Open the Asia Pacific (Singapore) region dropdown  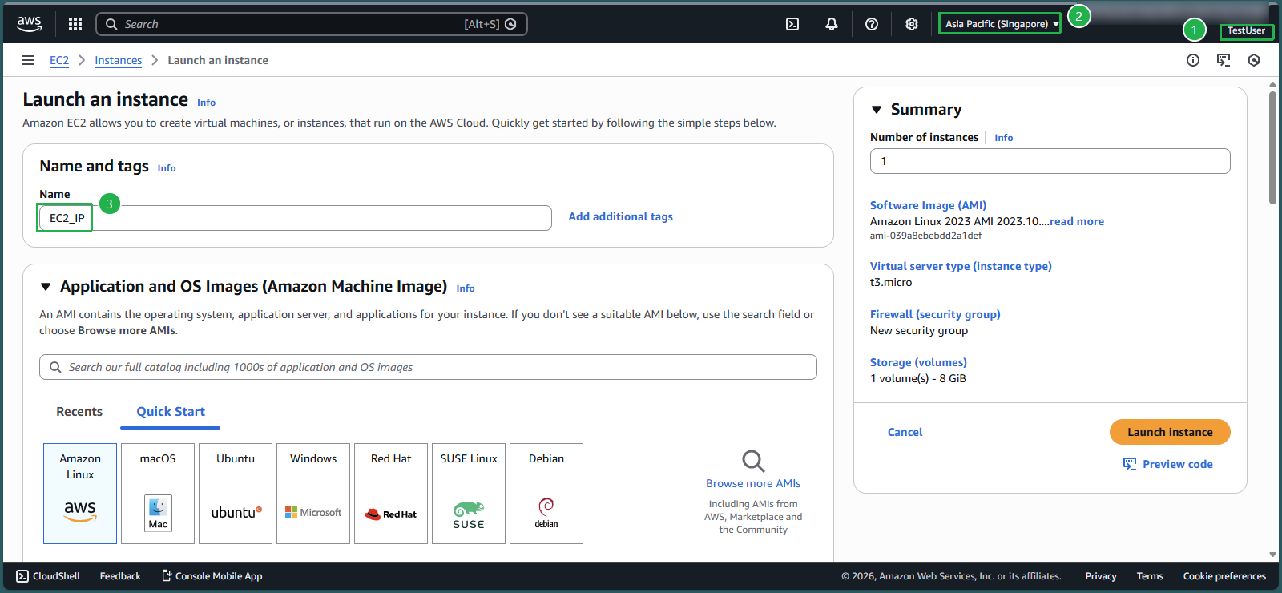[x=1000, y=24]
